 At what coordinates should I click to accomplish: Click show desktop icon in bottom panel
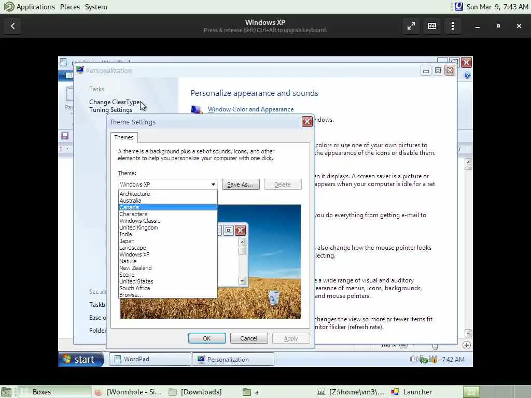coord(6,392)
